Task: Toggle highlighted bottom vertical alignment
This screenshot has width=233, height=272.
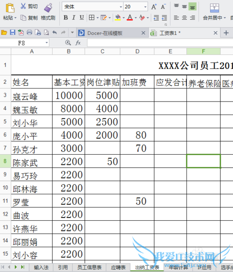Action: pos(192,7)
